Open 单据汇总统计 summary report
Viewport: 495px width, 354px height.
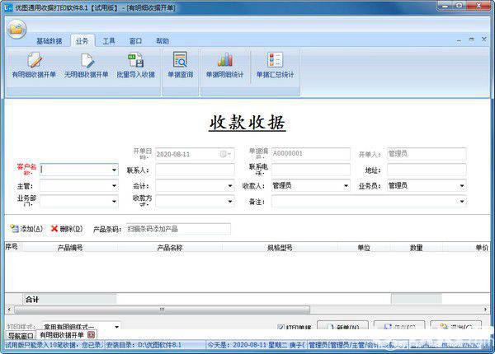tap(275, 66)
